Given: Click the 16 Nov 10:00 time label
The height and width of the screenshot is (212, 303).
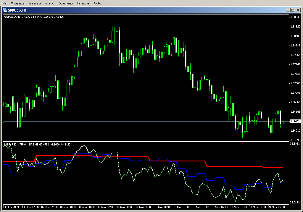Looking at the screenshot, I should click(x=68, y=207).
